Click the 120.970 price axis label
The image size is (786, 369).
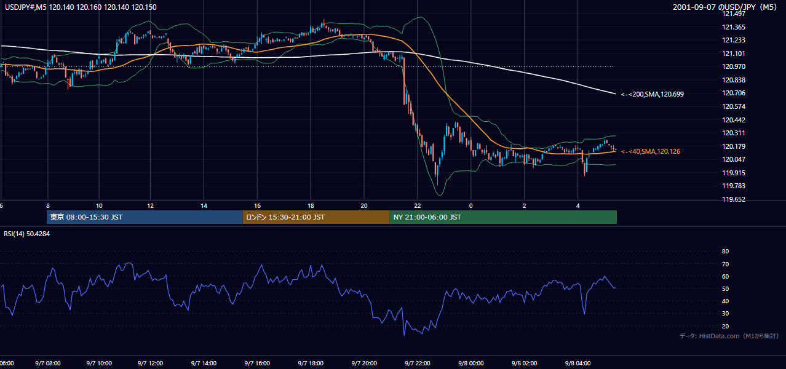tap(732, 66)
